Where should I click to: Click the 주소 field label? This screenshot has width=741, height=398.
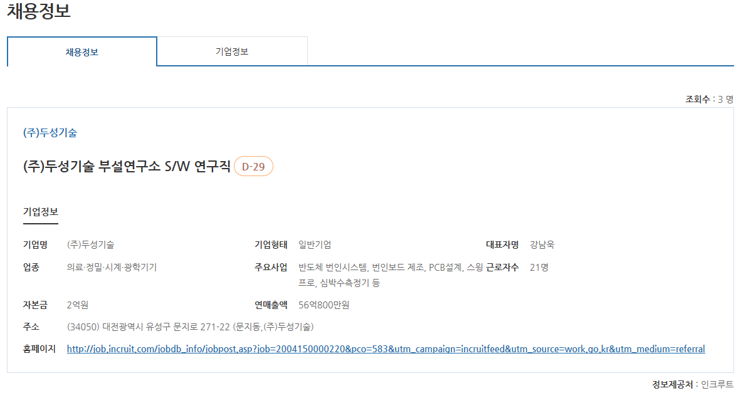[x=31, y=327]
